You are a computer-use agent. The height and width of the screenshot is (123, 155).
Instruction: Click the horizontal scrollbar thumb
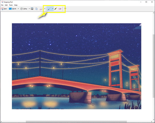click(76, 121)
